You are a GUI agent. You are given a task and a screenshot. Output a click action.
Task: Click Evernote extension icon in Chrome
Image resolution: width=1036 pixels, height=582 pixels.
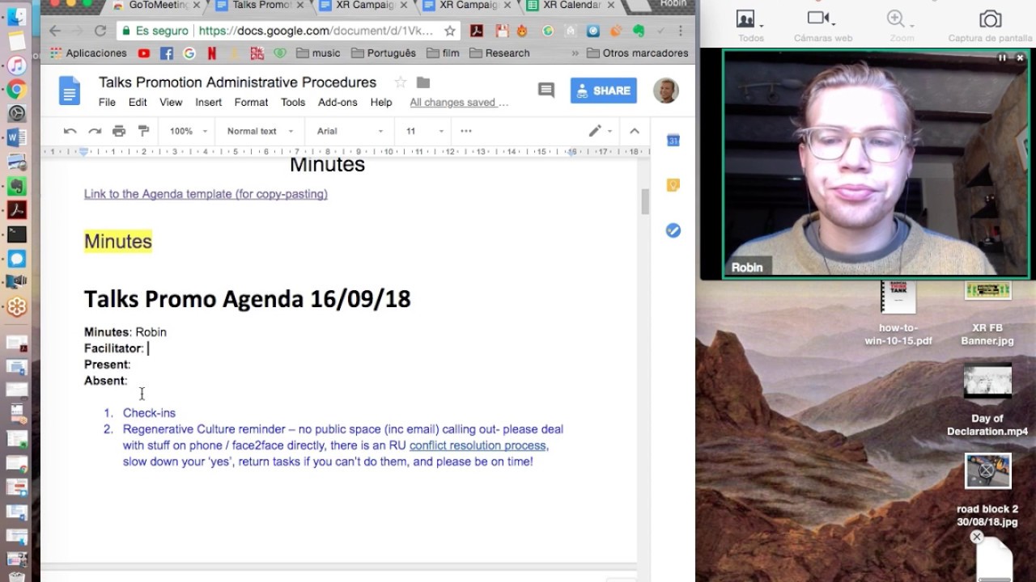click(x=639, y=31)
